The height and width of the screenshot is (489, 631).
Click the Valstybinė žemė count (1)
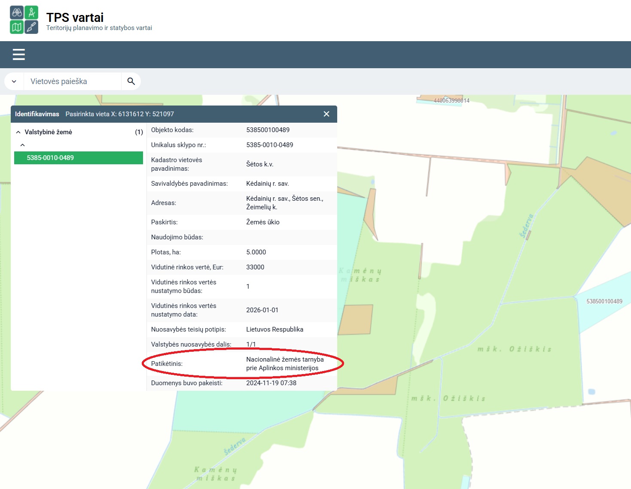(x=139, y=132)
